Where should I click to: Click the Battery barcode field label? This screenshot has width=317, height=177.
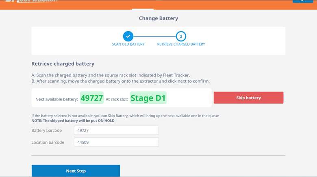tap(46, 130)
